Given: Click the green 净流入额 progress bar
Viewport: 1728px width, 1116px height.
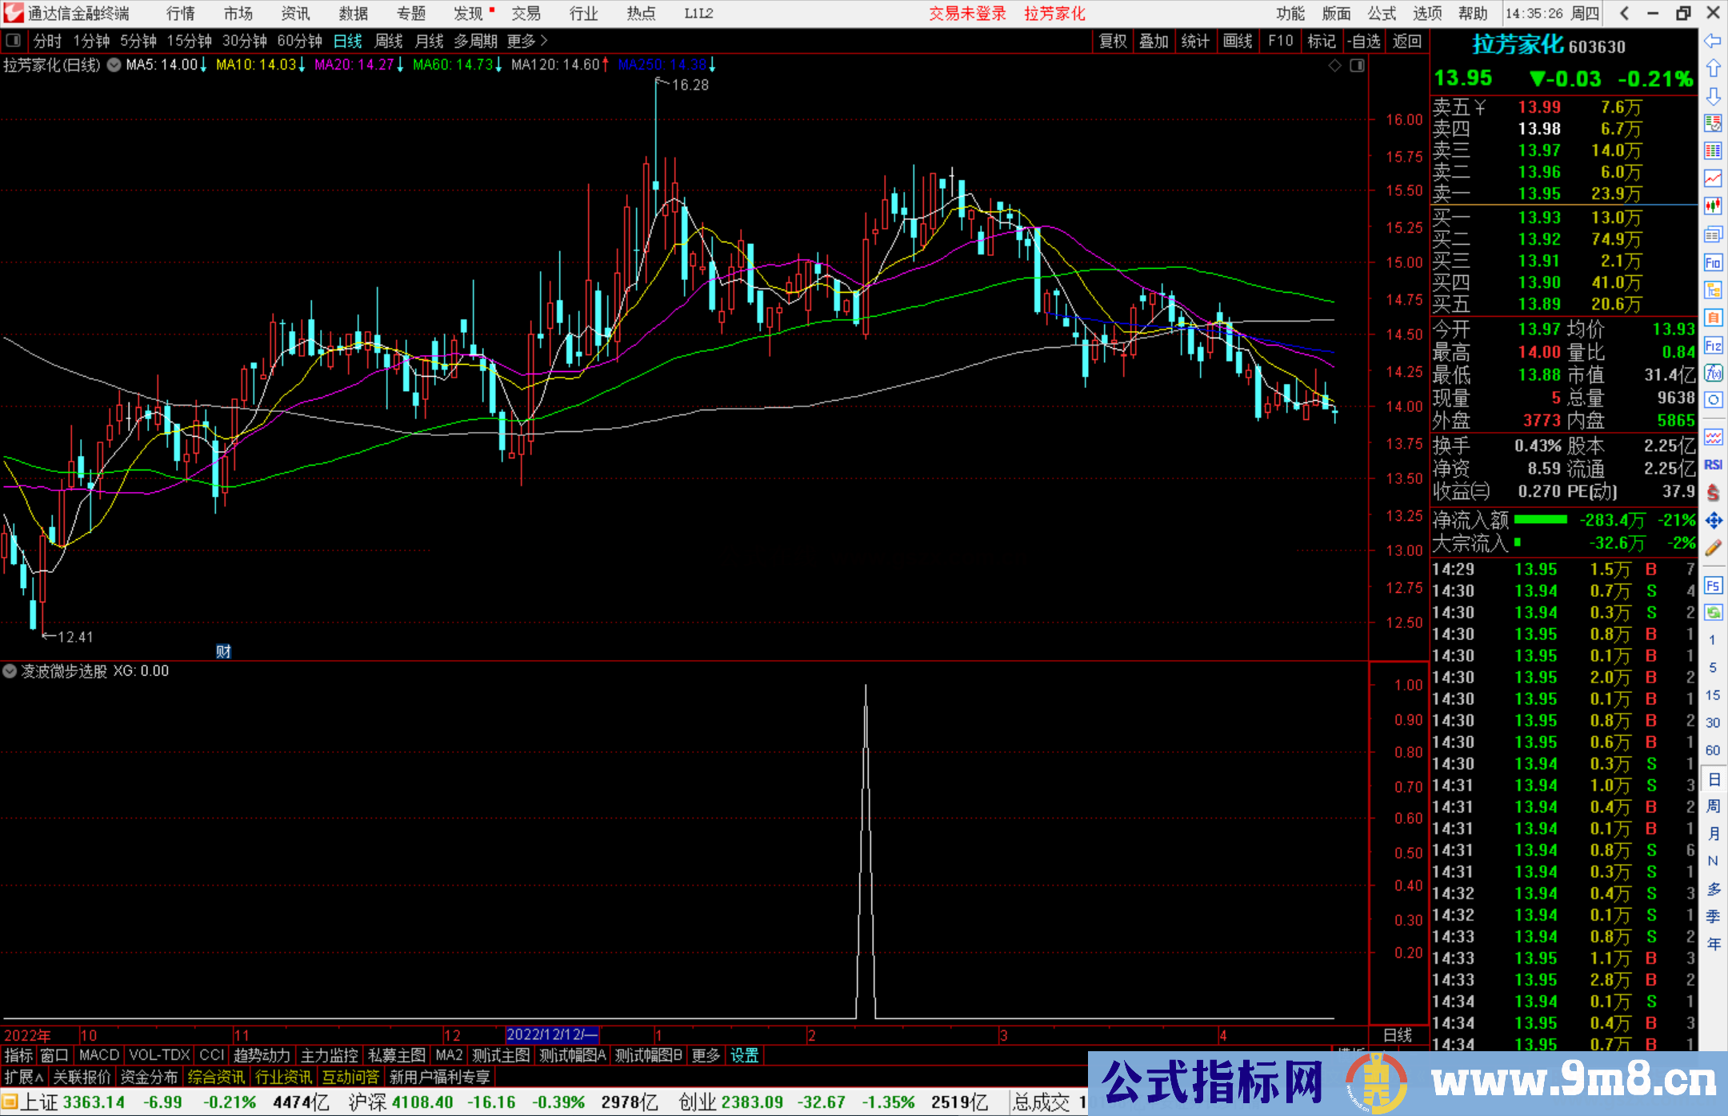Looking at the screenshot, I should 1541,520.
